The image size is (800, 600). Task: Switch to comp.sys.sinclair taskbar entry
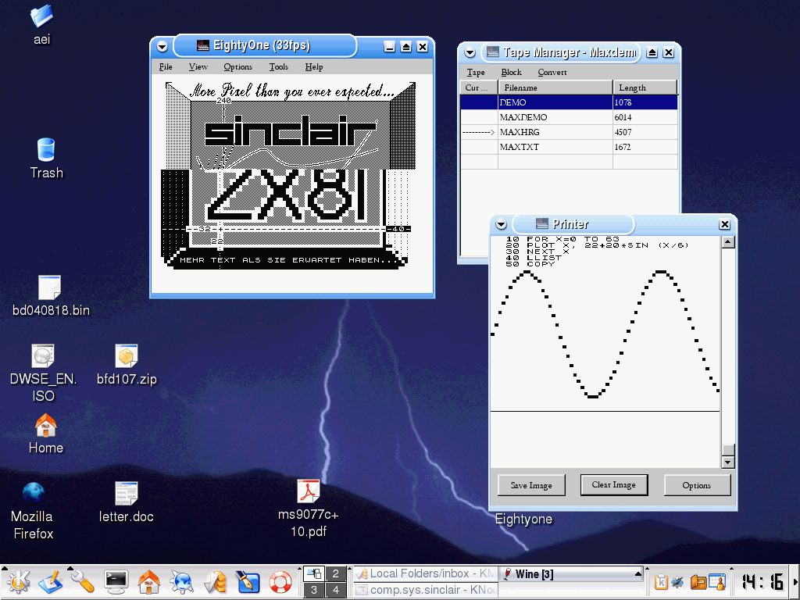pos(425,591)
